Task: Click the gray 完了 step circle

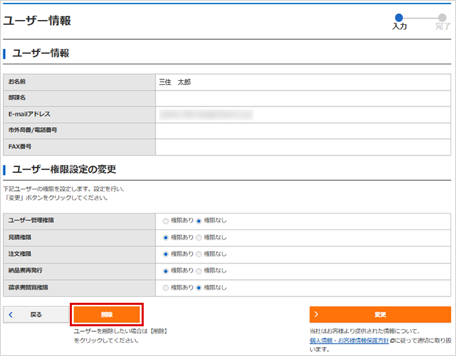Action: pos(442,17)
